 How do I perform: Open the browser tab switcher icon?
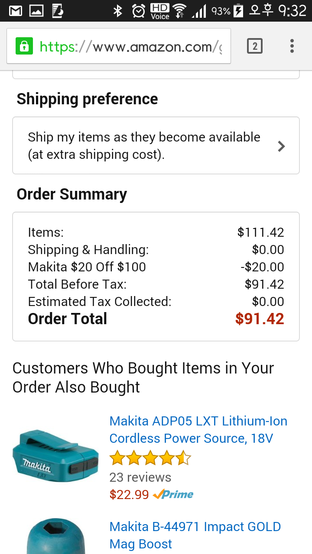(x=255, y=46)
